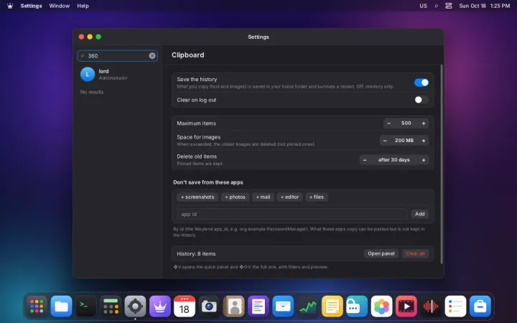
Task: Add the + editor app chip
Action: click(289, 197)
